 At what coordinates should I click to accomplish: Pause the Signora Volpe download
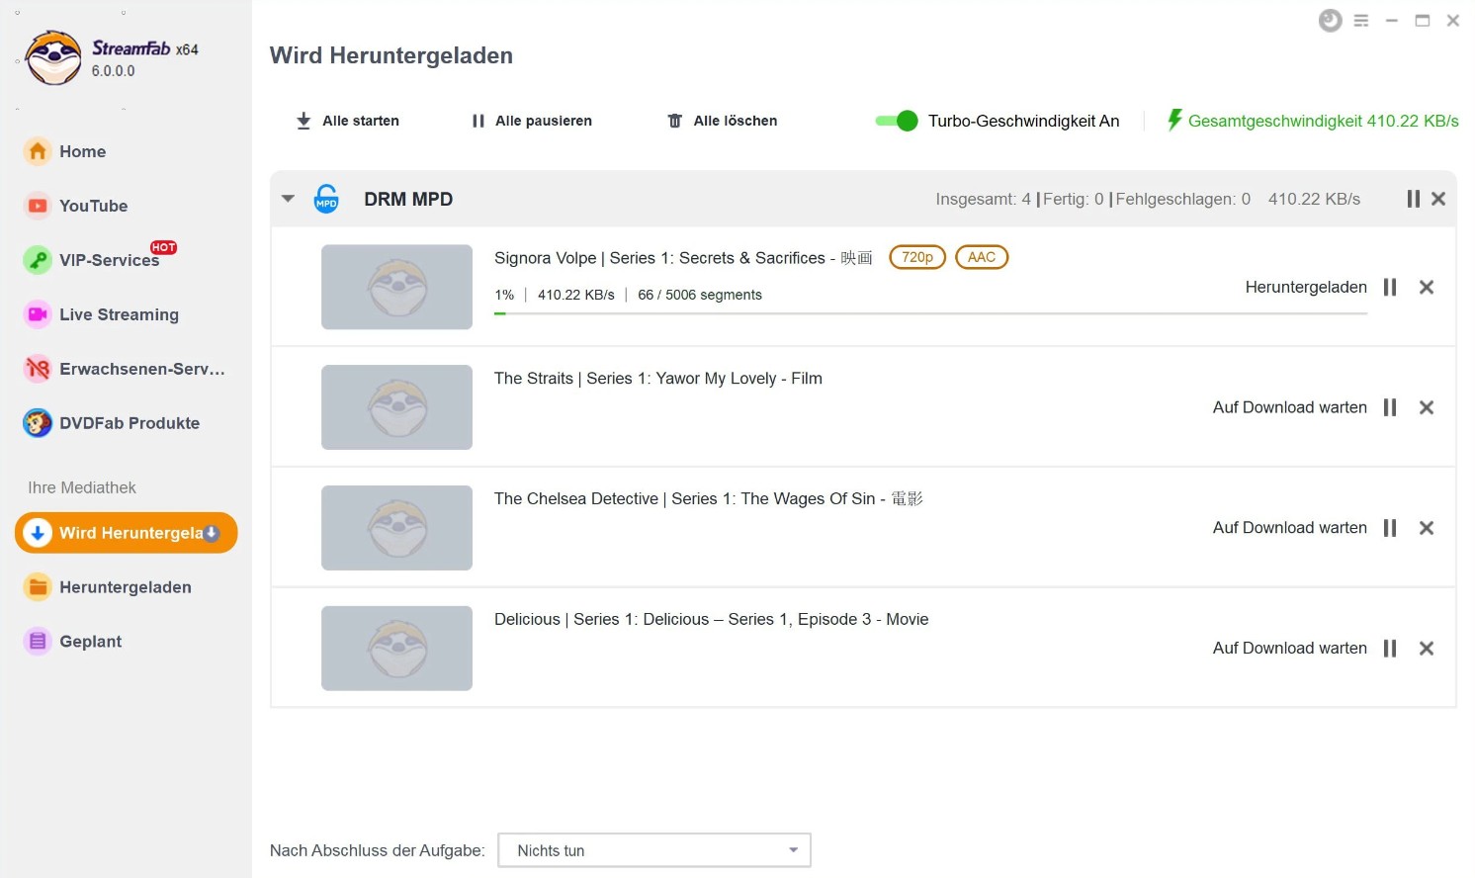pyautogui.click(x=1390, y=287)
